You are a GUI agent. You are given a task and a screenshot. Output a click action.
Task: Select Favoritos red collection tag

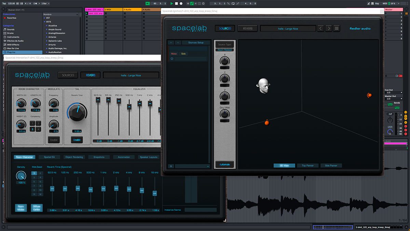[x=5, y=18]
